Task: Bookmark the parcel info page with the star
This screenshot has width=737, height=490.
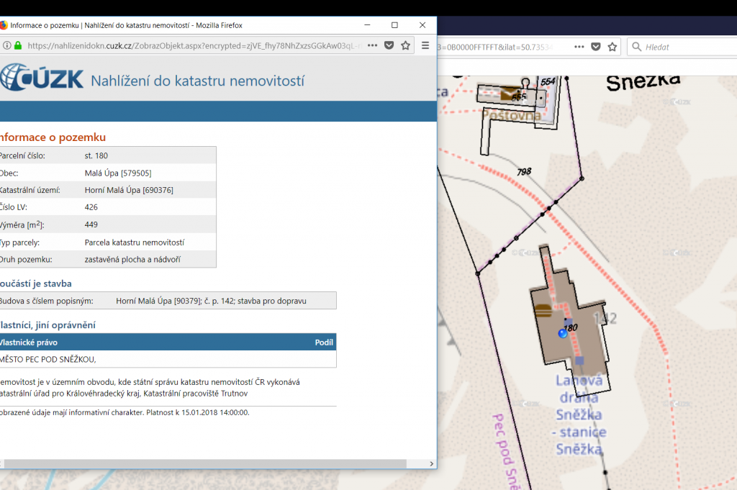Action: pyautogui.click(x=406, y=45)
